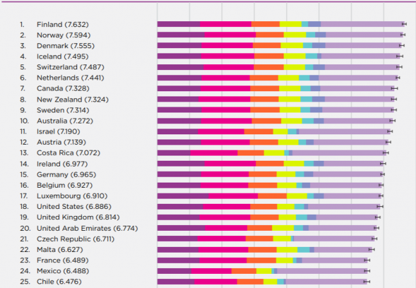This screenshot has height=288, width=416.
Task: Click the light lavender segment of Mexico's bar
Action: click(x=322, y=271)
